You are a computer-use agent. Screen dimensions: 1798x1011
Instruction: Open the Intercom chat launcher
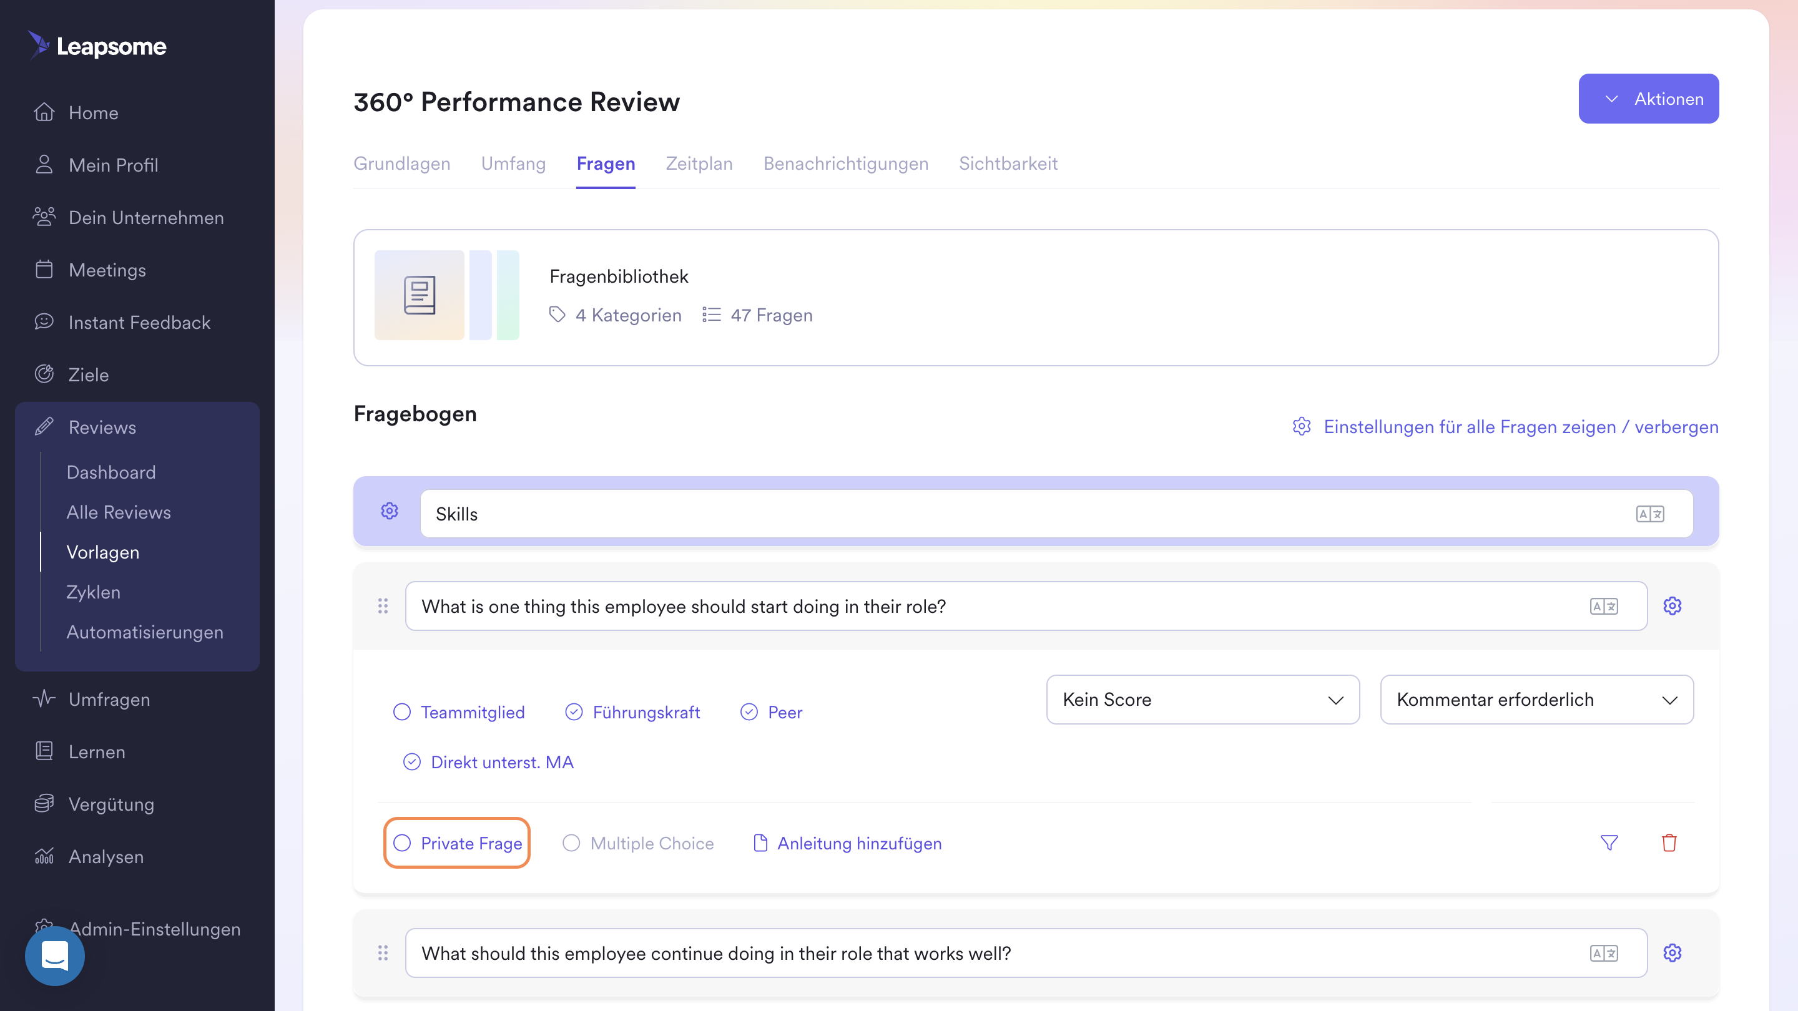click(54, 956)
